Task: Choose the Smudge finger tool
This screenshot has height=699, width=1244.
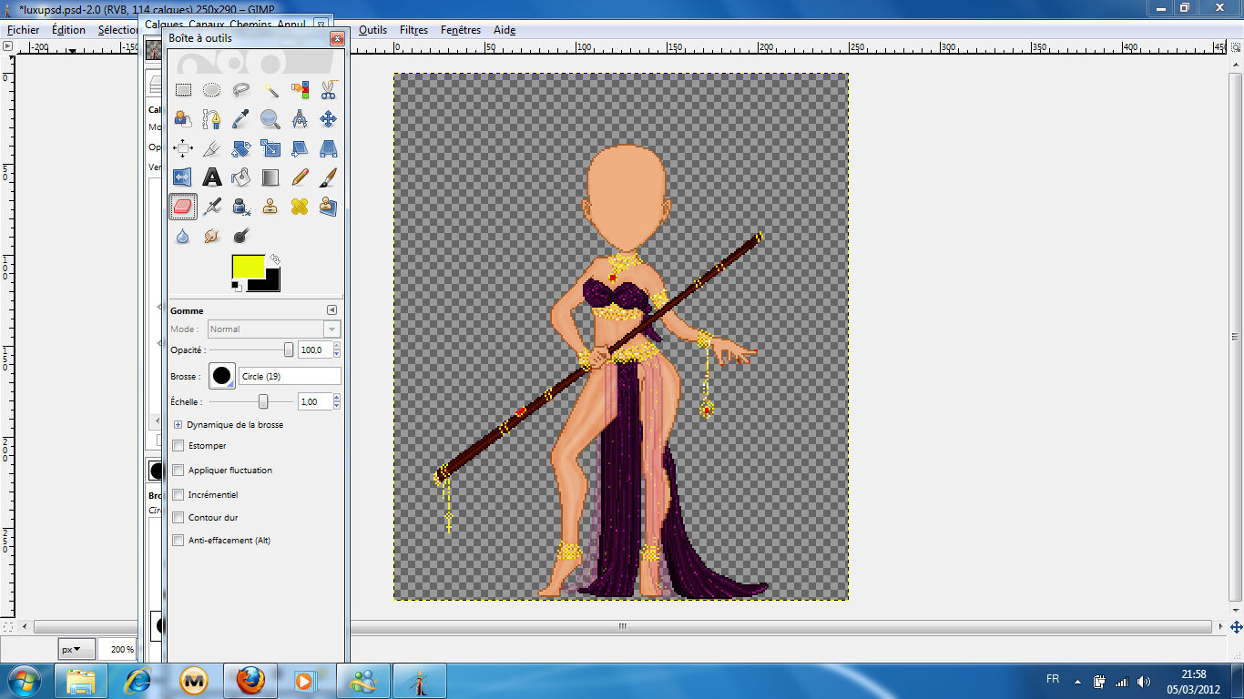Action: pos(212,236)
